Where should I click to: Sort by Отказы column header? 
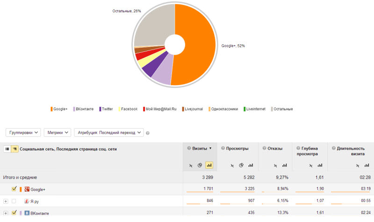pyautogui.click(x=275, y=148)
